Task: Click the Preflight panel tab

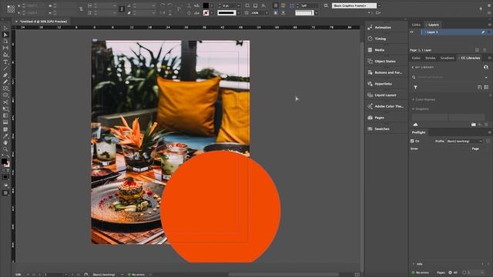Action: click(x=418, y=132)
